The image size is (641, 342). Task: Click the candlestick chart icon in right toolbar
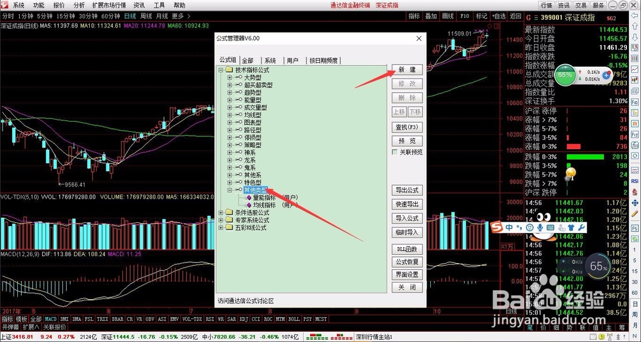tap(635, 79)
